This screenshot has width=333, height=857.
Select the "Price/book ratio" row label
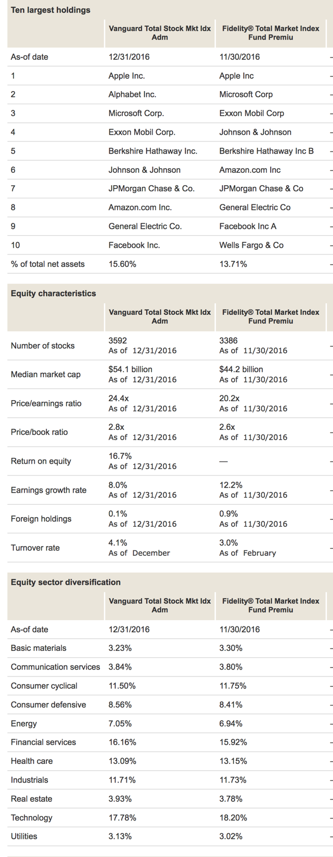tap(40, 432)
